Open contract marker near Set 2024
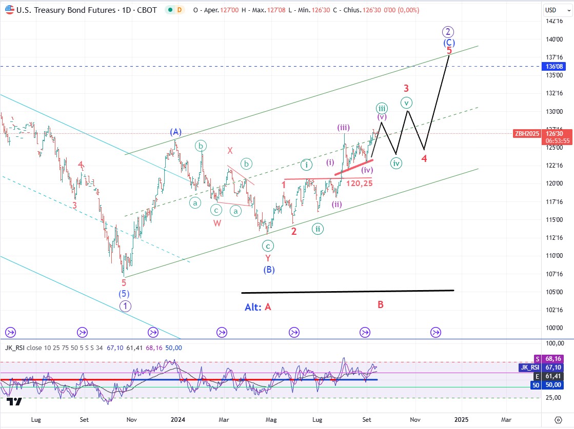574x429 pixels. pos(365,333)
